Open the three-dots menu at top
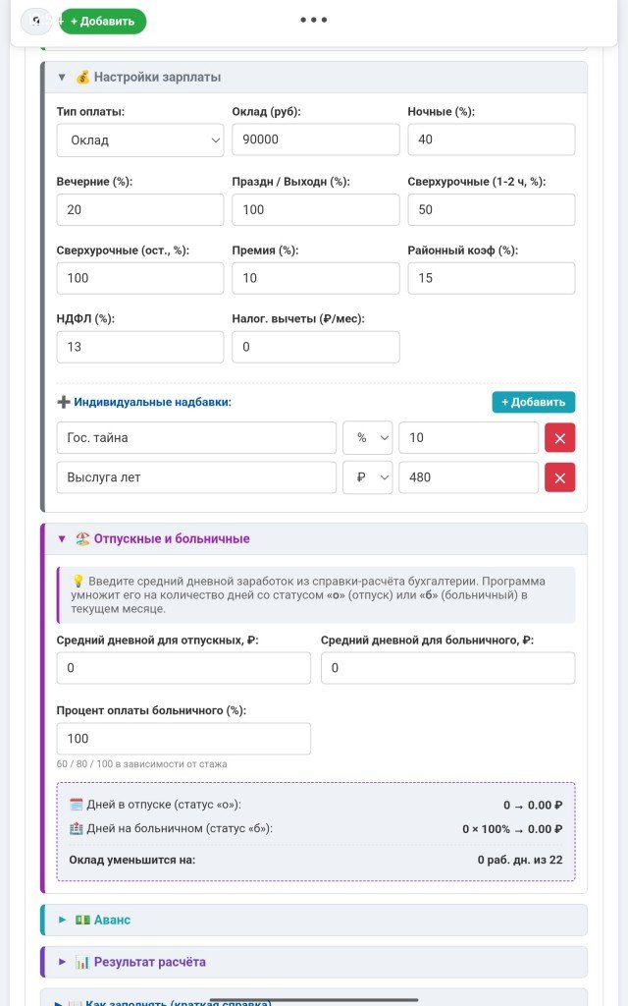Image resolution: width=628 pixels, height=1006 pixels. click(313, 20)
